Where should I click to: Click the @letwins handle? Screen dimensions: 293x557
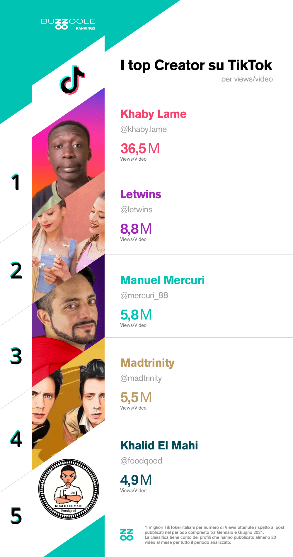[x=136, y=210]
